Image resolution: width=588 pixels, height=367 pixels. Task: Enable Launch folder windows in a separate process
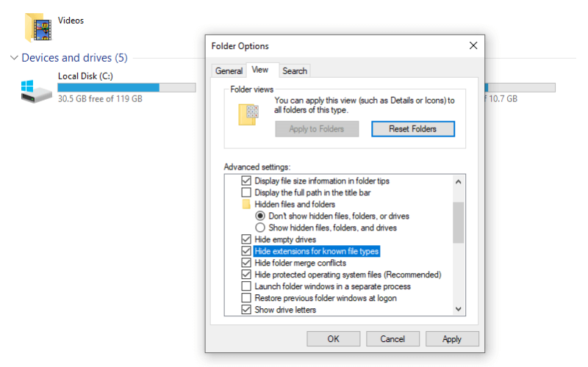point(246,286)
